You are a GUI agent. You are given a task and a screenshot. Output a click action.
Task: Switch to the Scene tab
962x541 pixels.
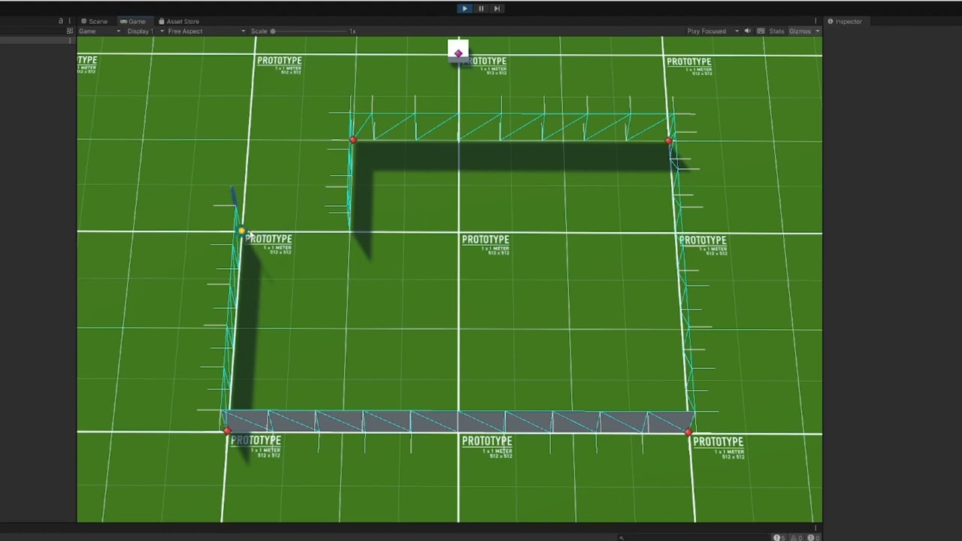(x=94, y=21)
